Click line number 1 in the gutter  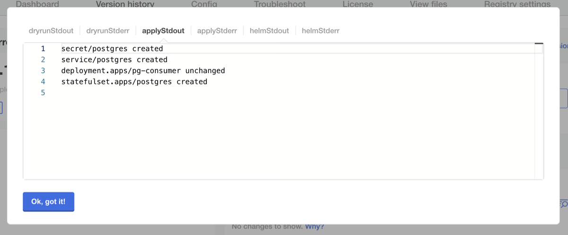pos(43,49)
